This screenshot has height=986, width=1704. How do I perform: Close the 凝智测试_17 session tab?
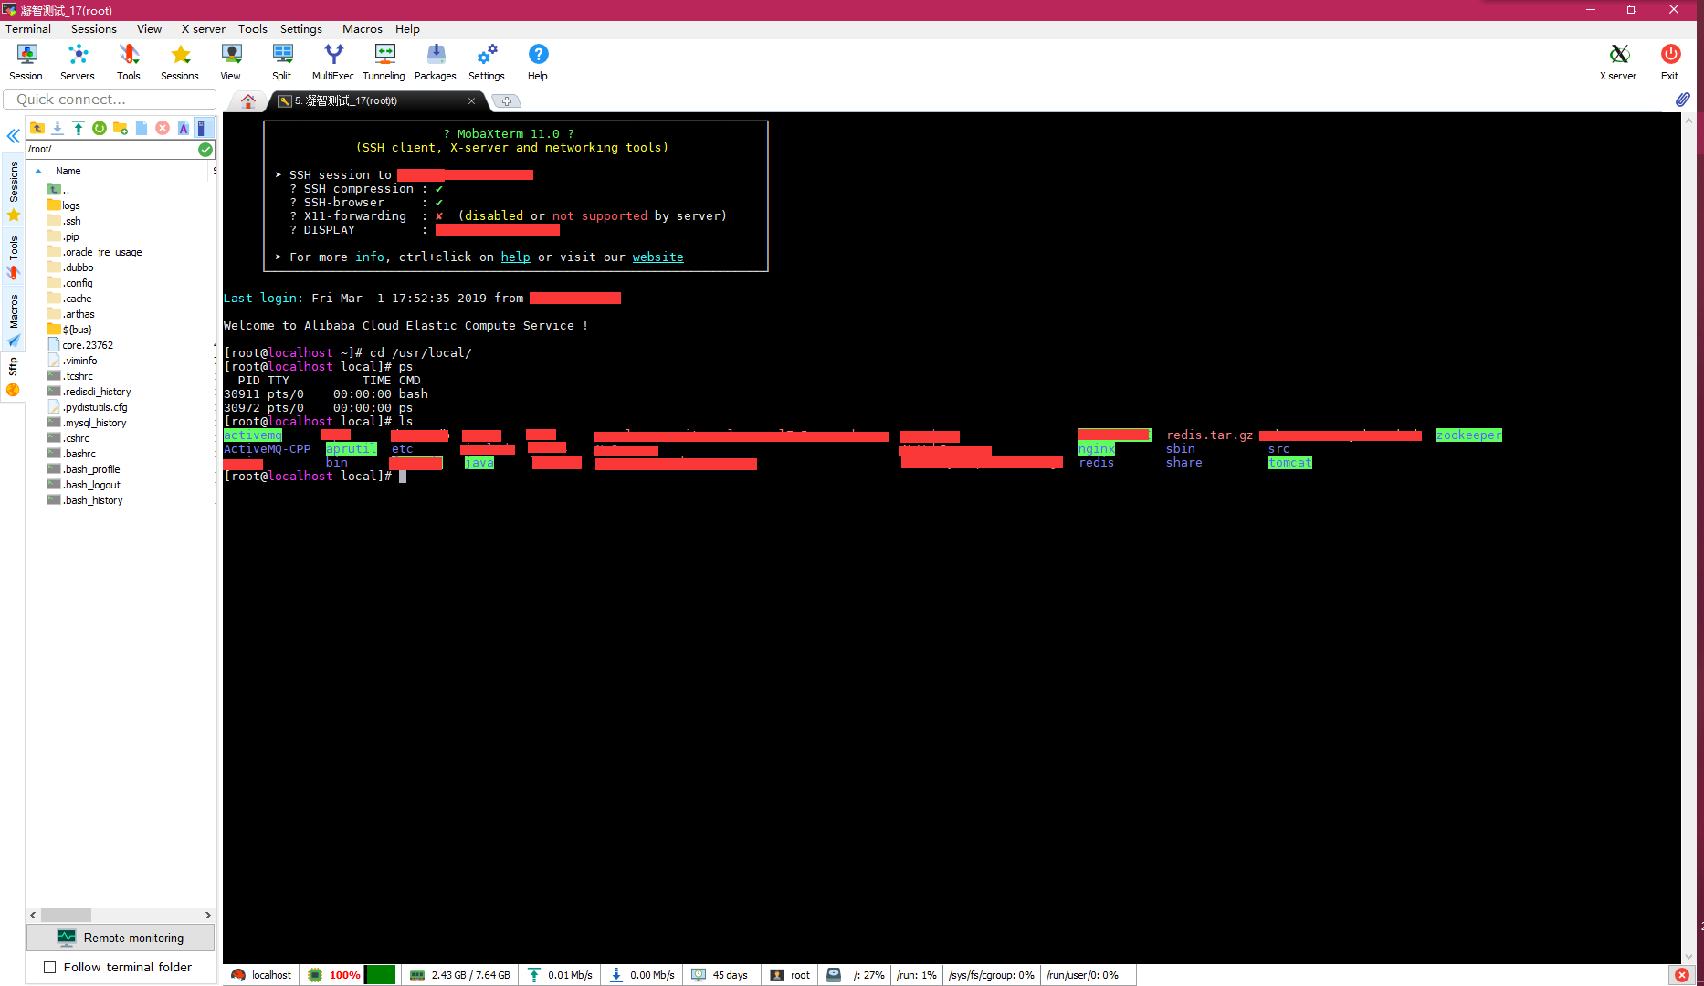pos(472,101)
